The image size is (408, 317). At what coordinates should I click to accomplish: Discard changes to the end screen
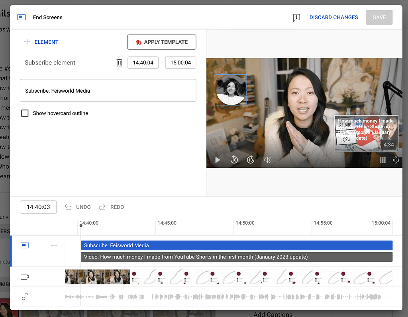[333, 17]
